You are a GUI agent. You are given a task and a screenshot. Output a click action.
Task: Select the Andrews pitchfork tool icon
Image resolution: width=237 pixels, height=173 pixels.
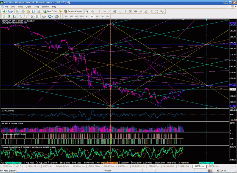141,11
